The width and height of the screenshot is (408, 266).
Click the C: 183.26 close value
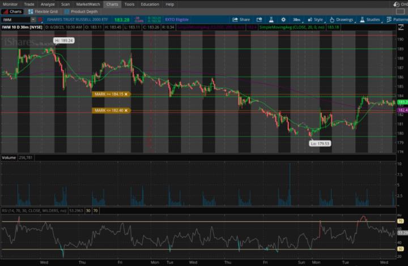[x=151, y=27]
